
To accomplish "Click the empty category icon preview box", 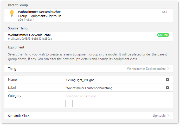I will [x=69, y=104].
